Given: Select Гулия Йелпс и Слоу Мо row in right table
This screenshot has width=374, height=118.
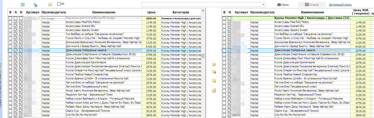Looking at the screenshot, I should point(311,38).
